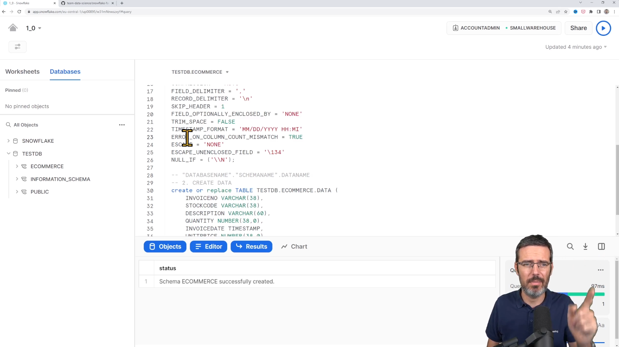The width and height of the screenshot is (619, 347).
Task: Open browser profile avatar
Action: pos(607,12)
